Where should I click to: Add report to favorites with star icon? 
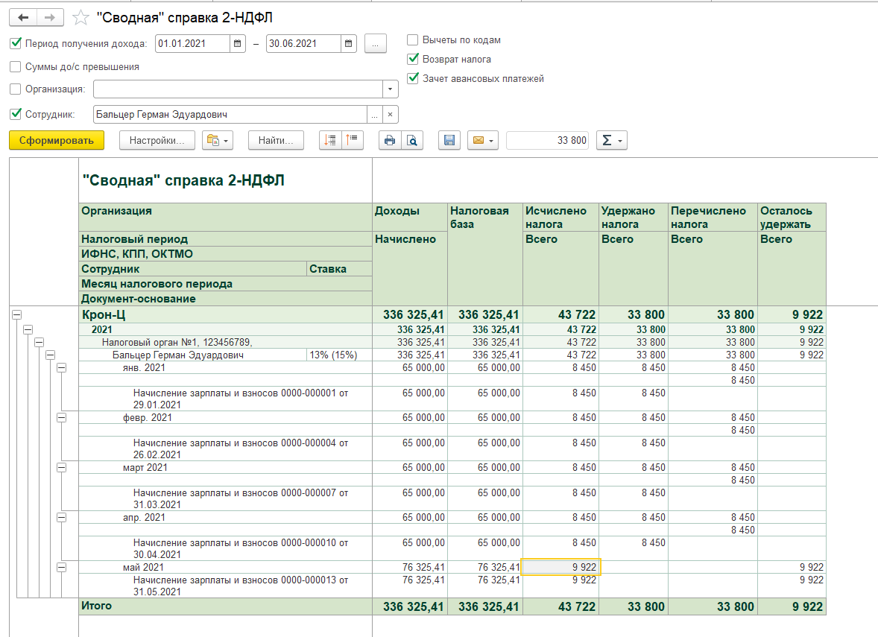(80, 18)
